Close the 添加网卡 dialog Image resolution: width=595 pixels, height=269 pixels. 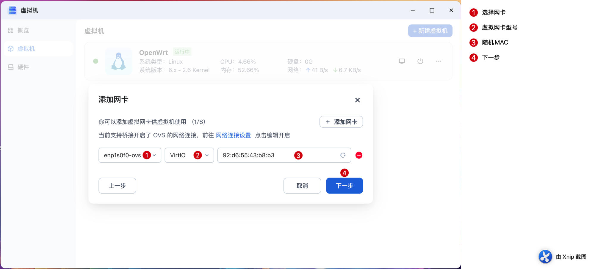pyautogui.click(x=357, y=100)
